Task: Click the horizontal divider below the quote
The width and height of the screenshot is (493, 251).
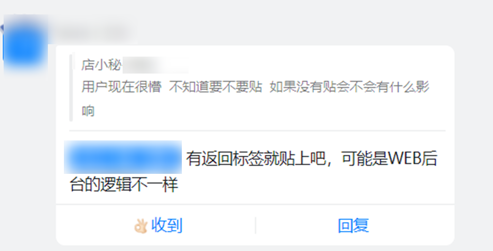Action: click(258, 130)
